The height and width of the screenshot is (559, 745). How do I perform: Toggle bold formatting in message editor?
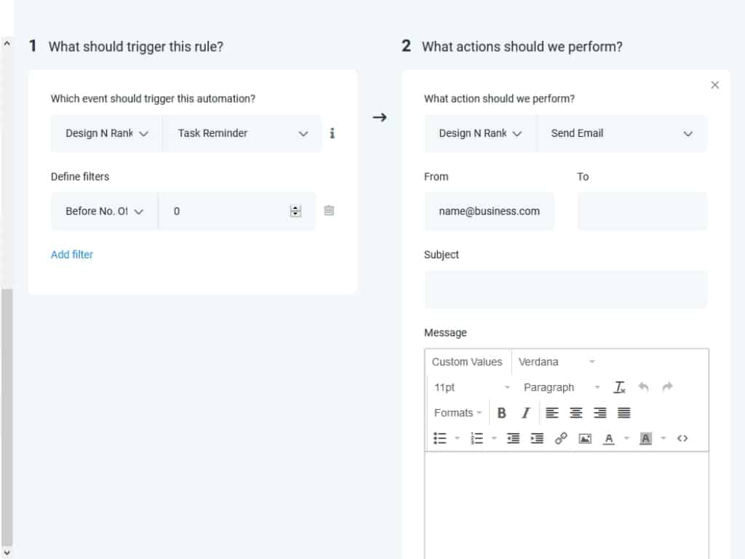[x=501, y=413]
